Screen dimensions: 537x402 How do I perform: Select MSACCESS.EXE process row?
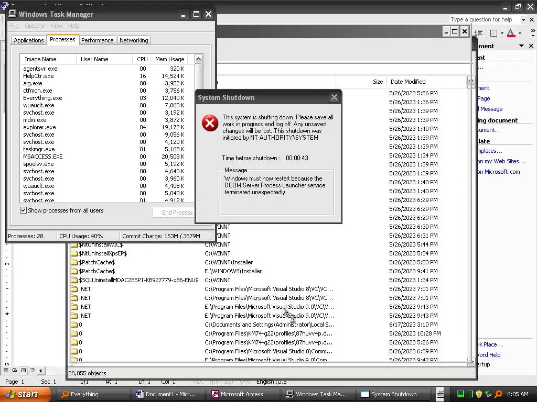(x=107, y=157)
